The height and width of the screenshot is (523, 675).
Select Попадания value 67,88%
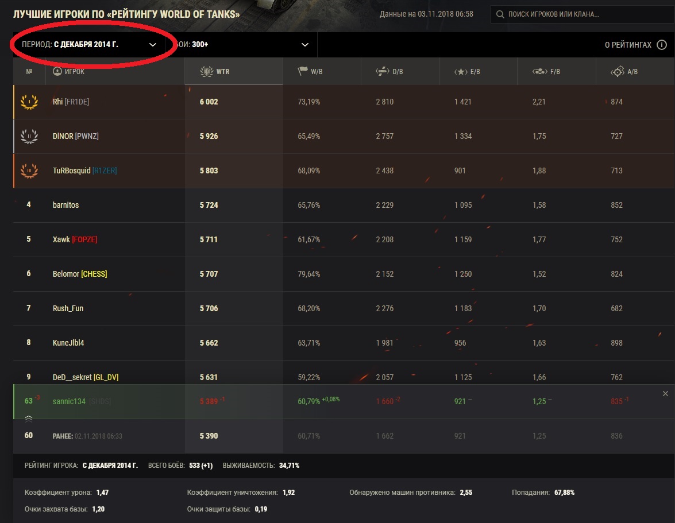click(564, 493)
